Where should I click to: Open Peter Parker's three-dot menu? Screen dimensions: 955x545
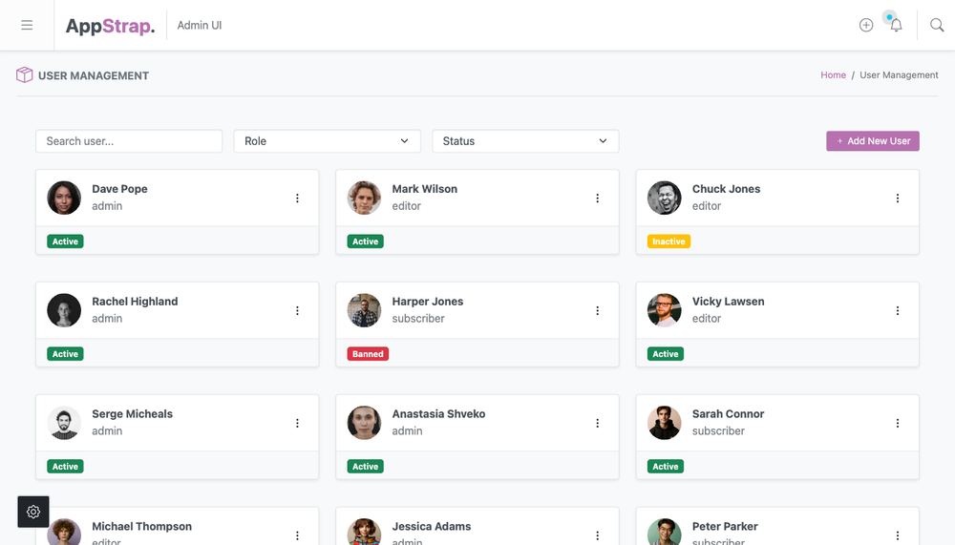pos(898,535)
